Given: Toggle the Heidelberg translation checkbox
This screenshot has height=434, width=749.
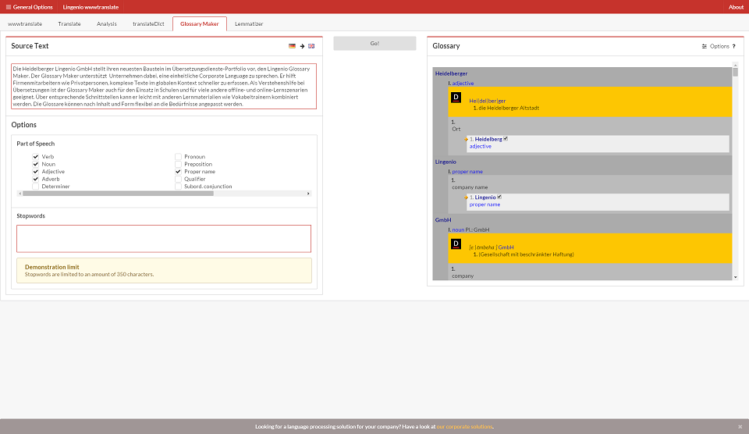Looking at the screenshot, I should coord(506,139).
